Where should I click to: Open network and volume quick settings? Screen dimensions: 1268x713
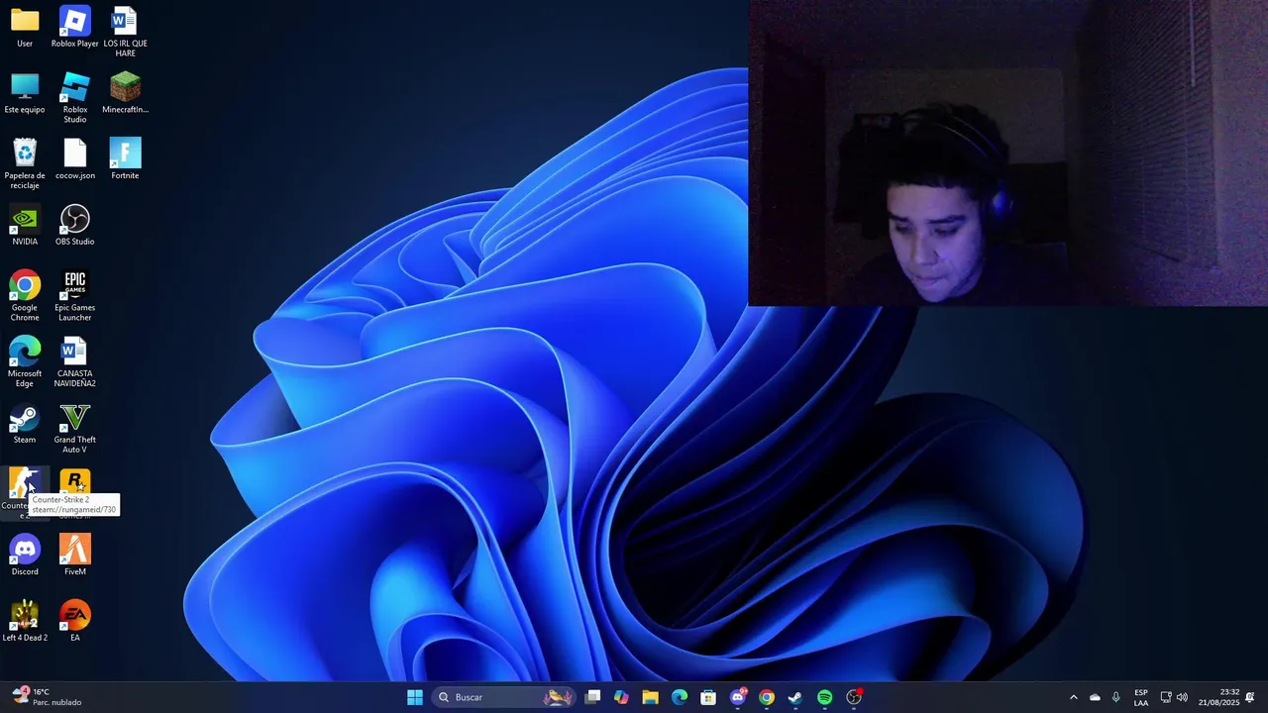coord(1174,697)
